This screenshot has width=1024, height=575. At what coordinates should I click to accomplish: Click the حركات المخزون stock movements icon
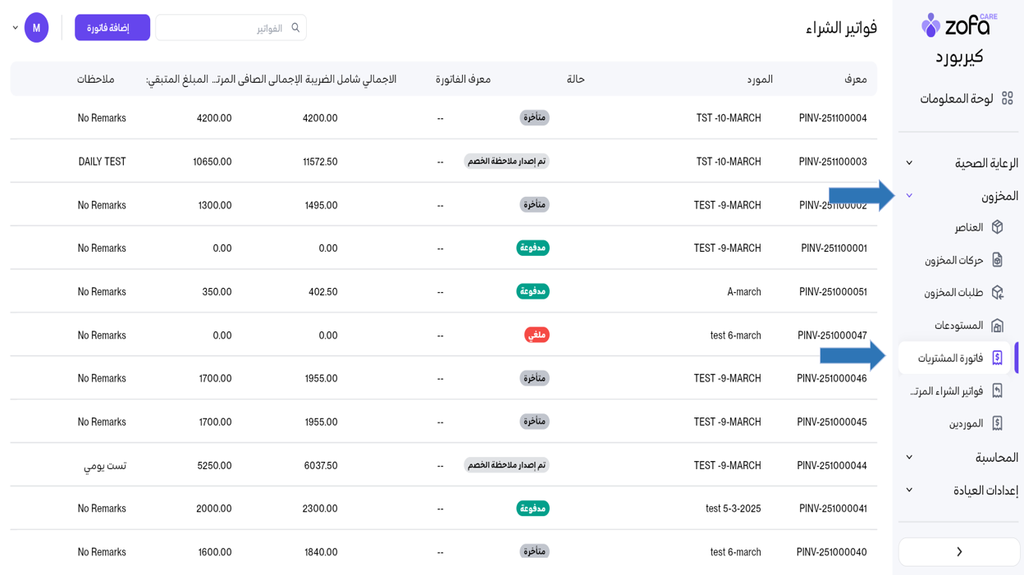(997, 260)
